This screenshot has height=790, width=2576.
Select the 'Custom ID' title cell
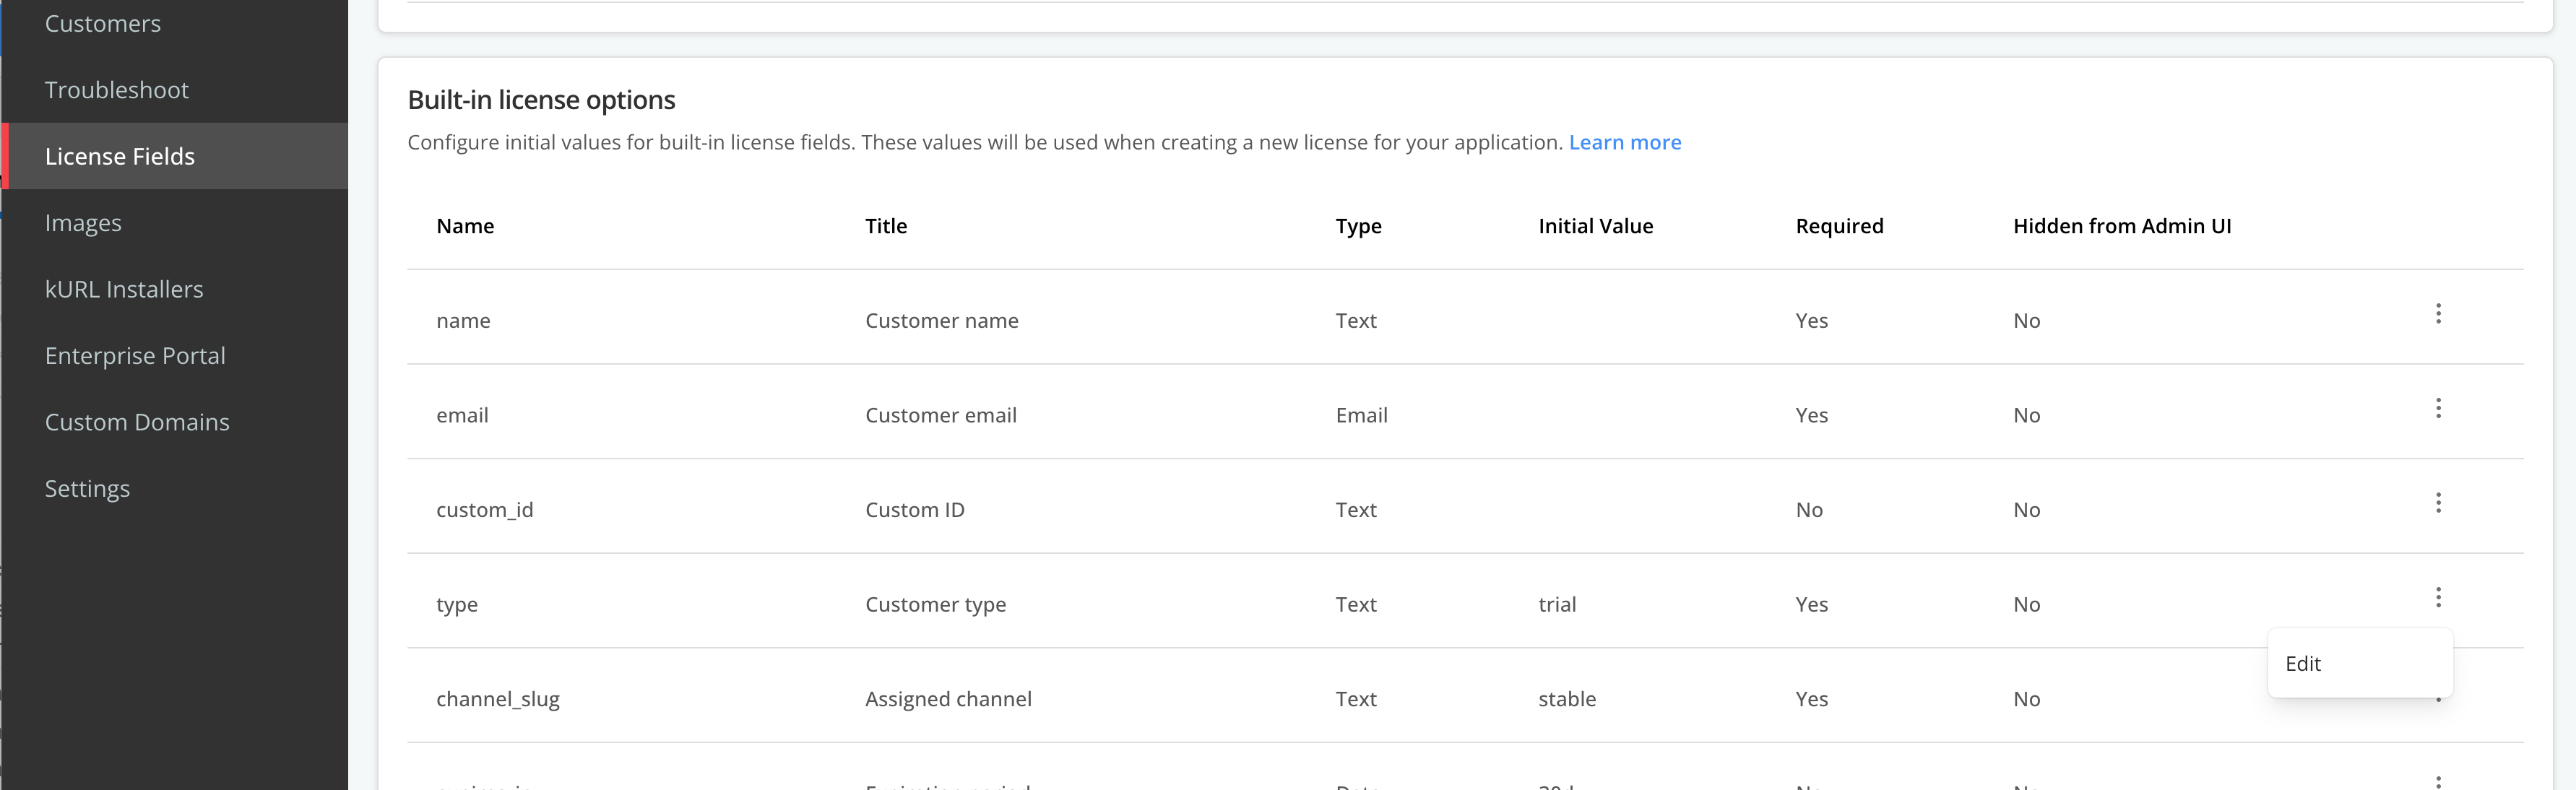914,509
